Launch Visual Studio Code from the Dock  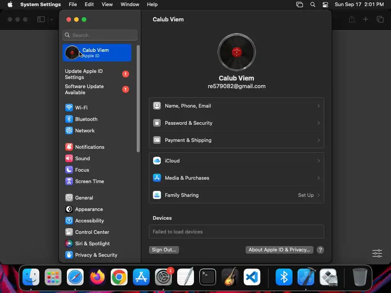tap(252, 277)
